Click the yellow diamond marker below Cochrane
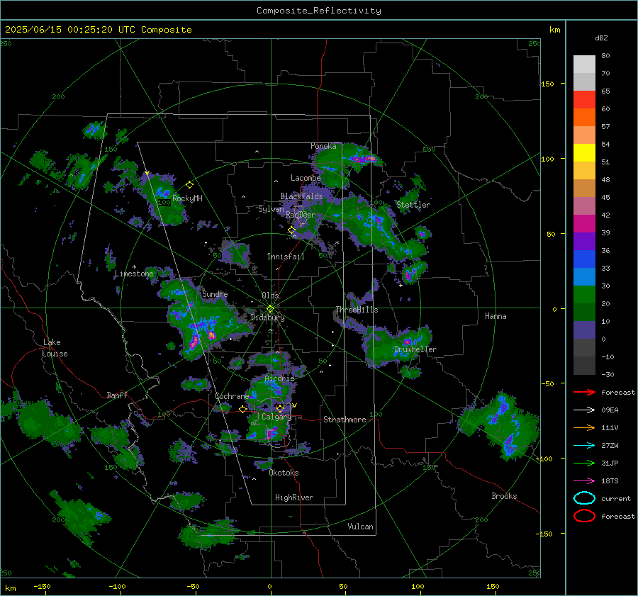638x596 pixels. tap(242, 410)
